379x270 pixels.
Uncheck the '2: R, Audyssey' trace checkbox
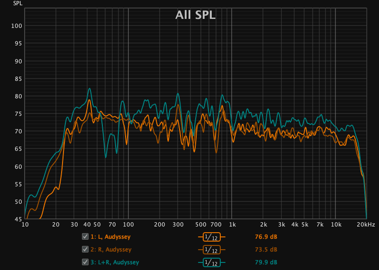85,249
